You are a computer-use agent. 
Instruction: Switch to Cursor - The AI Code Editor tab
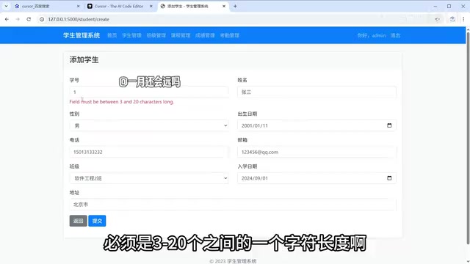pyautogui.click(x=119, y=6)
